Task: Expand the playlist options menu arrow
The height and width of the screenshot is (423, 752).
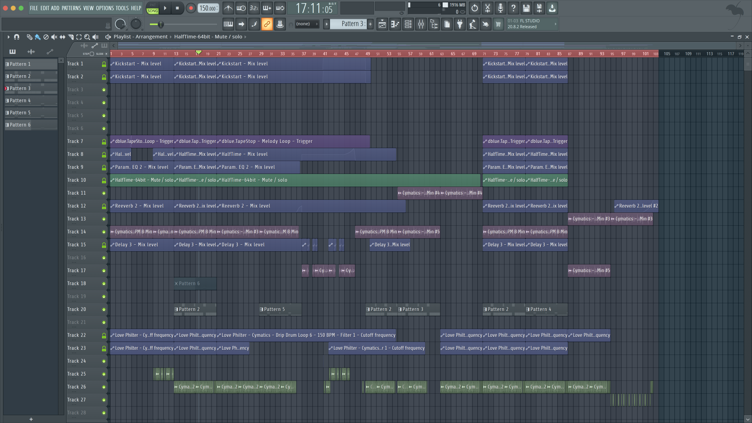Action: pos(8,37)
